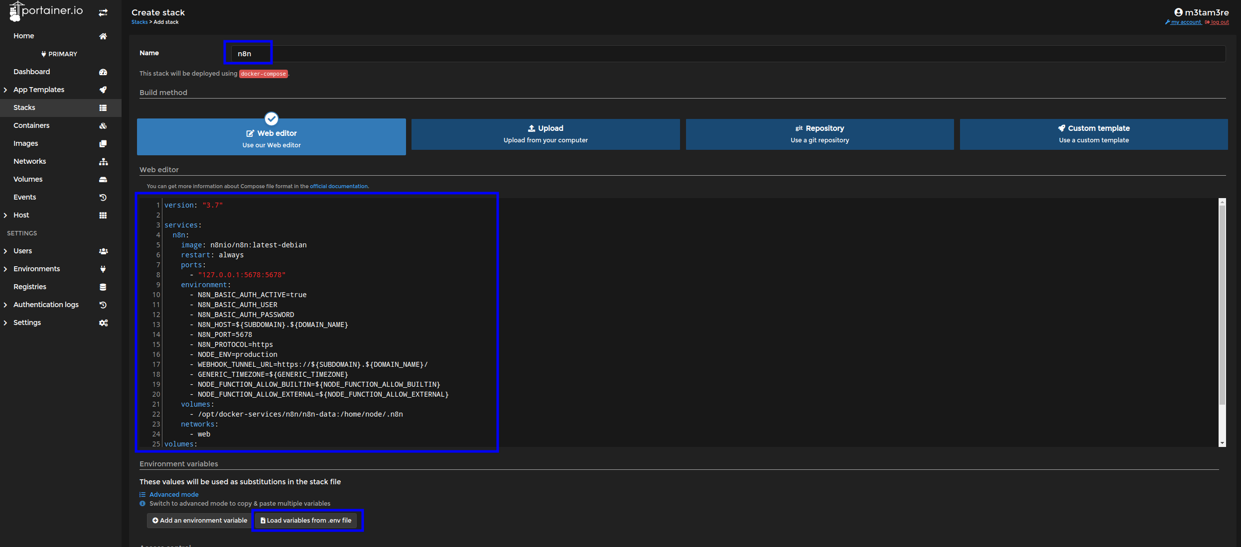Select the Custom template build method
Image resolution: width=1241 pixels, height=547 pixels.
(1094, 134)
